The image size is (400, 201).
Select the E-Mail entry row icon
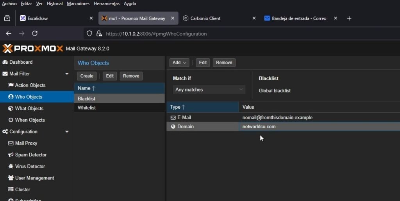pyautogui.click(x=173, y=117)
